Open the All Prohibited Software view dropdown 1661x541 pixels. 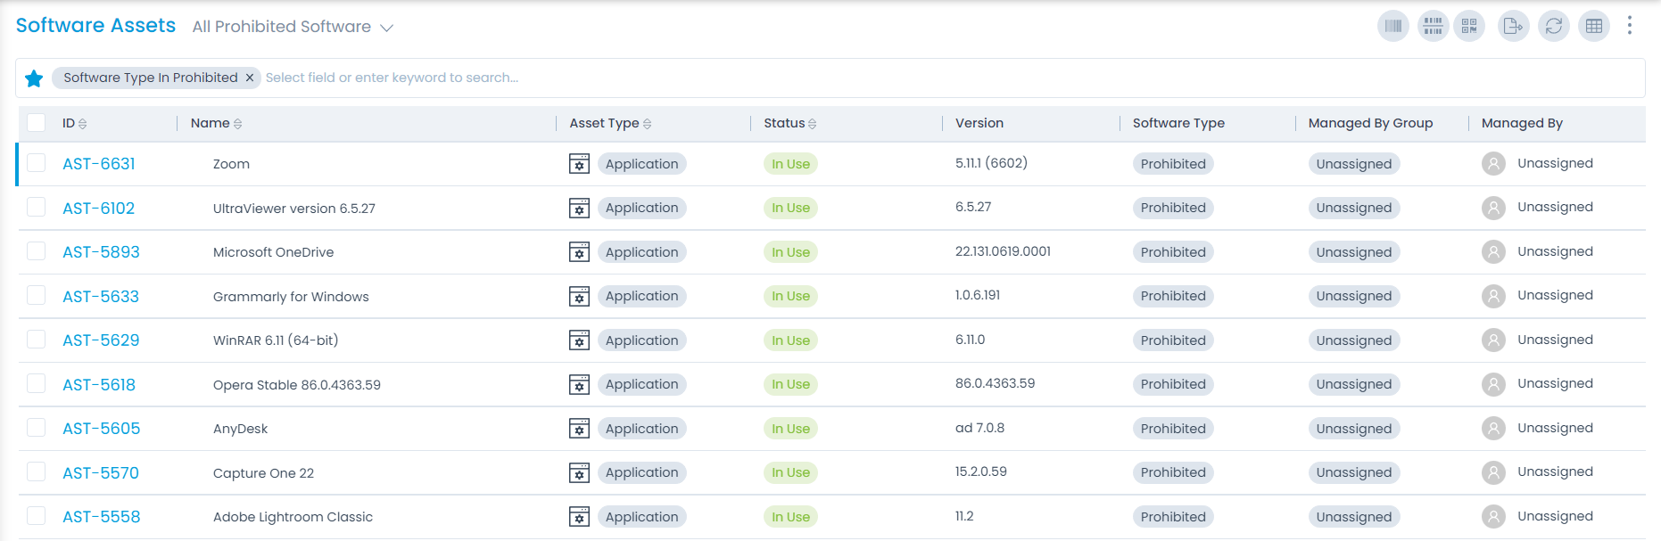(x=293, y=27)
